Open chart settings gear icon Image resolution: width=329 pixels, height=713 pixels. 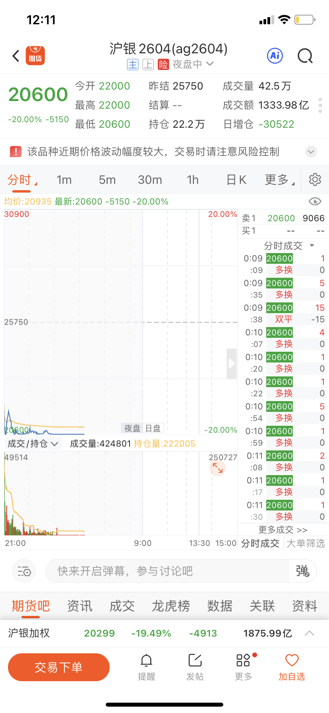pos(315,179)
